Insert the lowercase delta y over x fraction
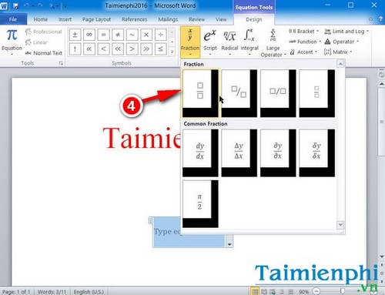Image resolution: width=385 pixels, height=295 pixels. point(317,153)
